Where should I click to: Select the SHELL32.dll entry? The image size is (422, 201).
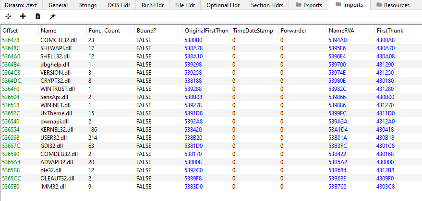coord(211,56)
